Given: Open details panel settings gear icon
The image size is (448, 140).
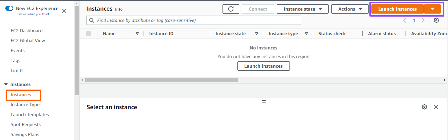Looking at the screenshot, I should pos(424,107).
